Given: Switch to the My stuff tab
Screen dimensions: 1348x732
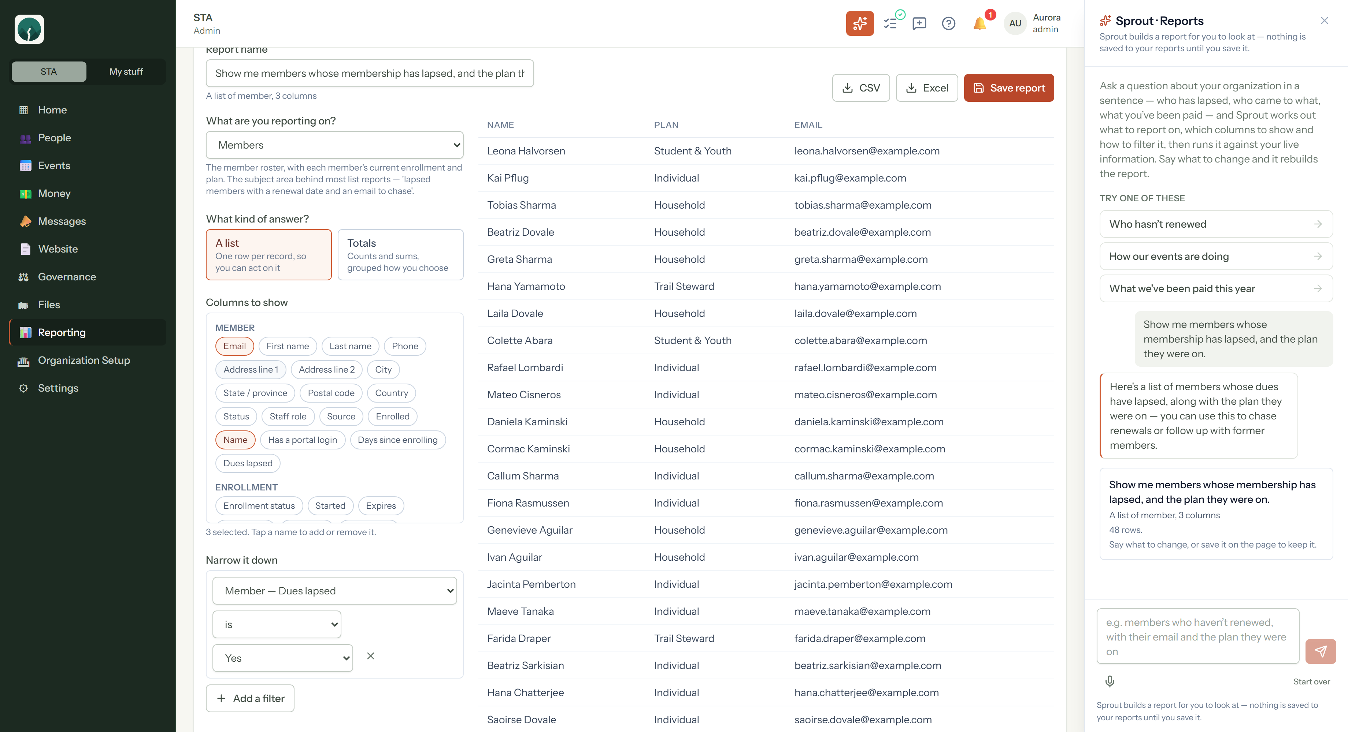Looking at the screenshot, I should [x=126, y=72].
